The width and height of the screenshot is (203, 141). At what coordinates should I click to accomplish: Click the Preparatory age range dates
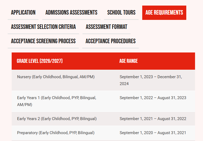point(153,133)
